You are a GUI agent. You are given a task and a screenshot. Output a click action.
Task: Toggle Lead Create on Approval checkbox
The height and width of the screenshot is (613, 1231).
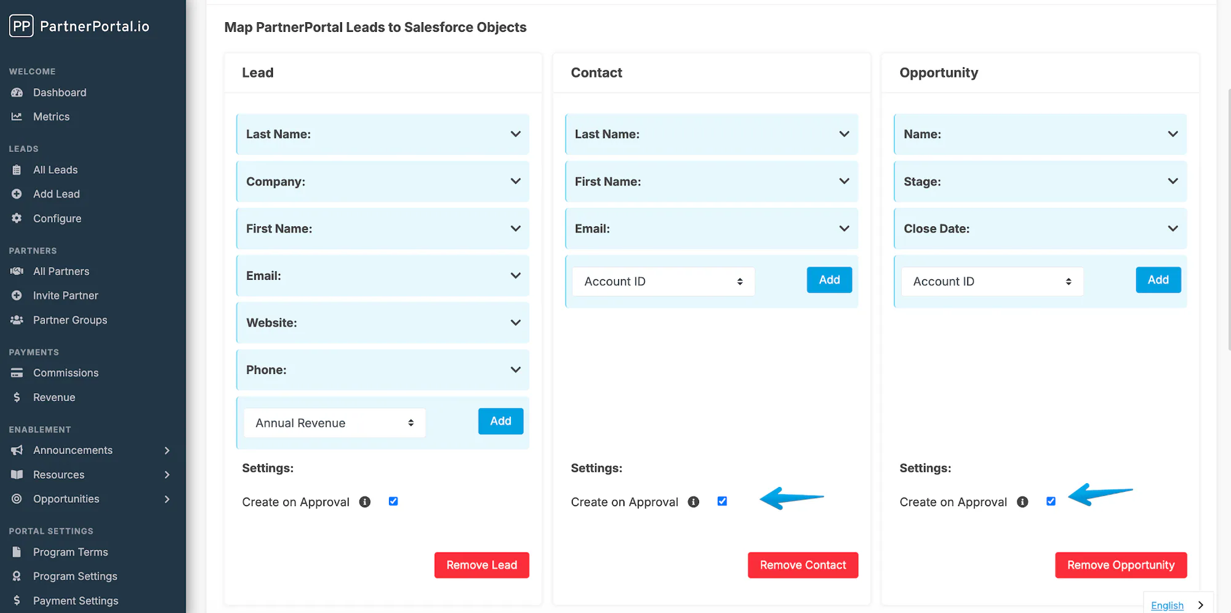[x=393, y=502]
